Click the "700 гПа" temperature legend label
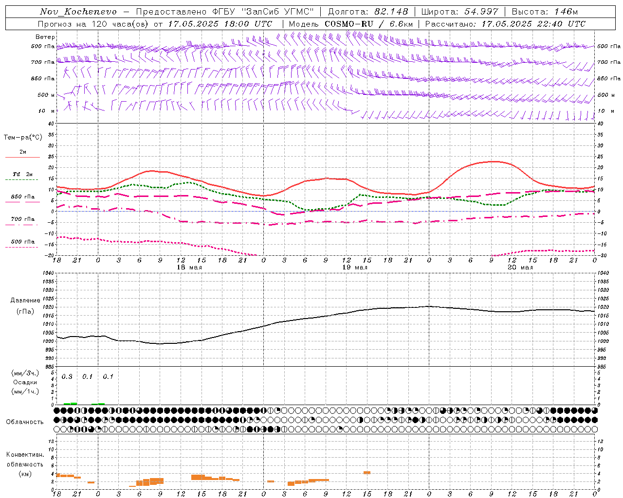623x498 pixels. point(23,219)
